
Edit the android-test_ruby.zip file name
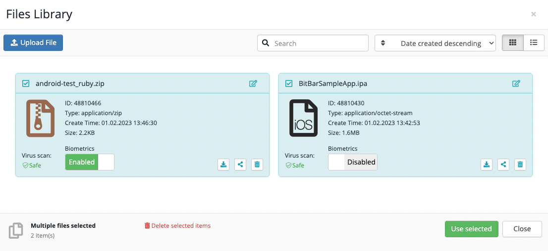click(x=253, y=84)
